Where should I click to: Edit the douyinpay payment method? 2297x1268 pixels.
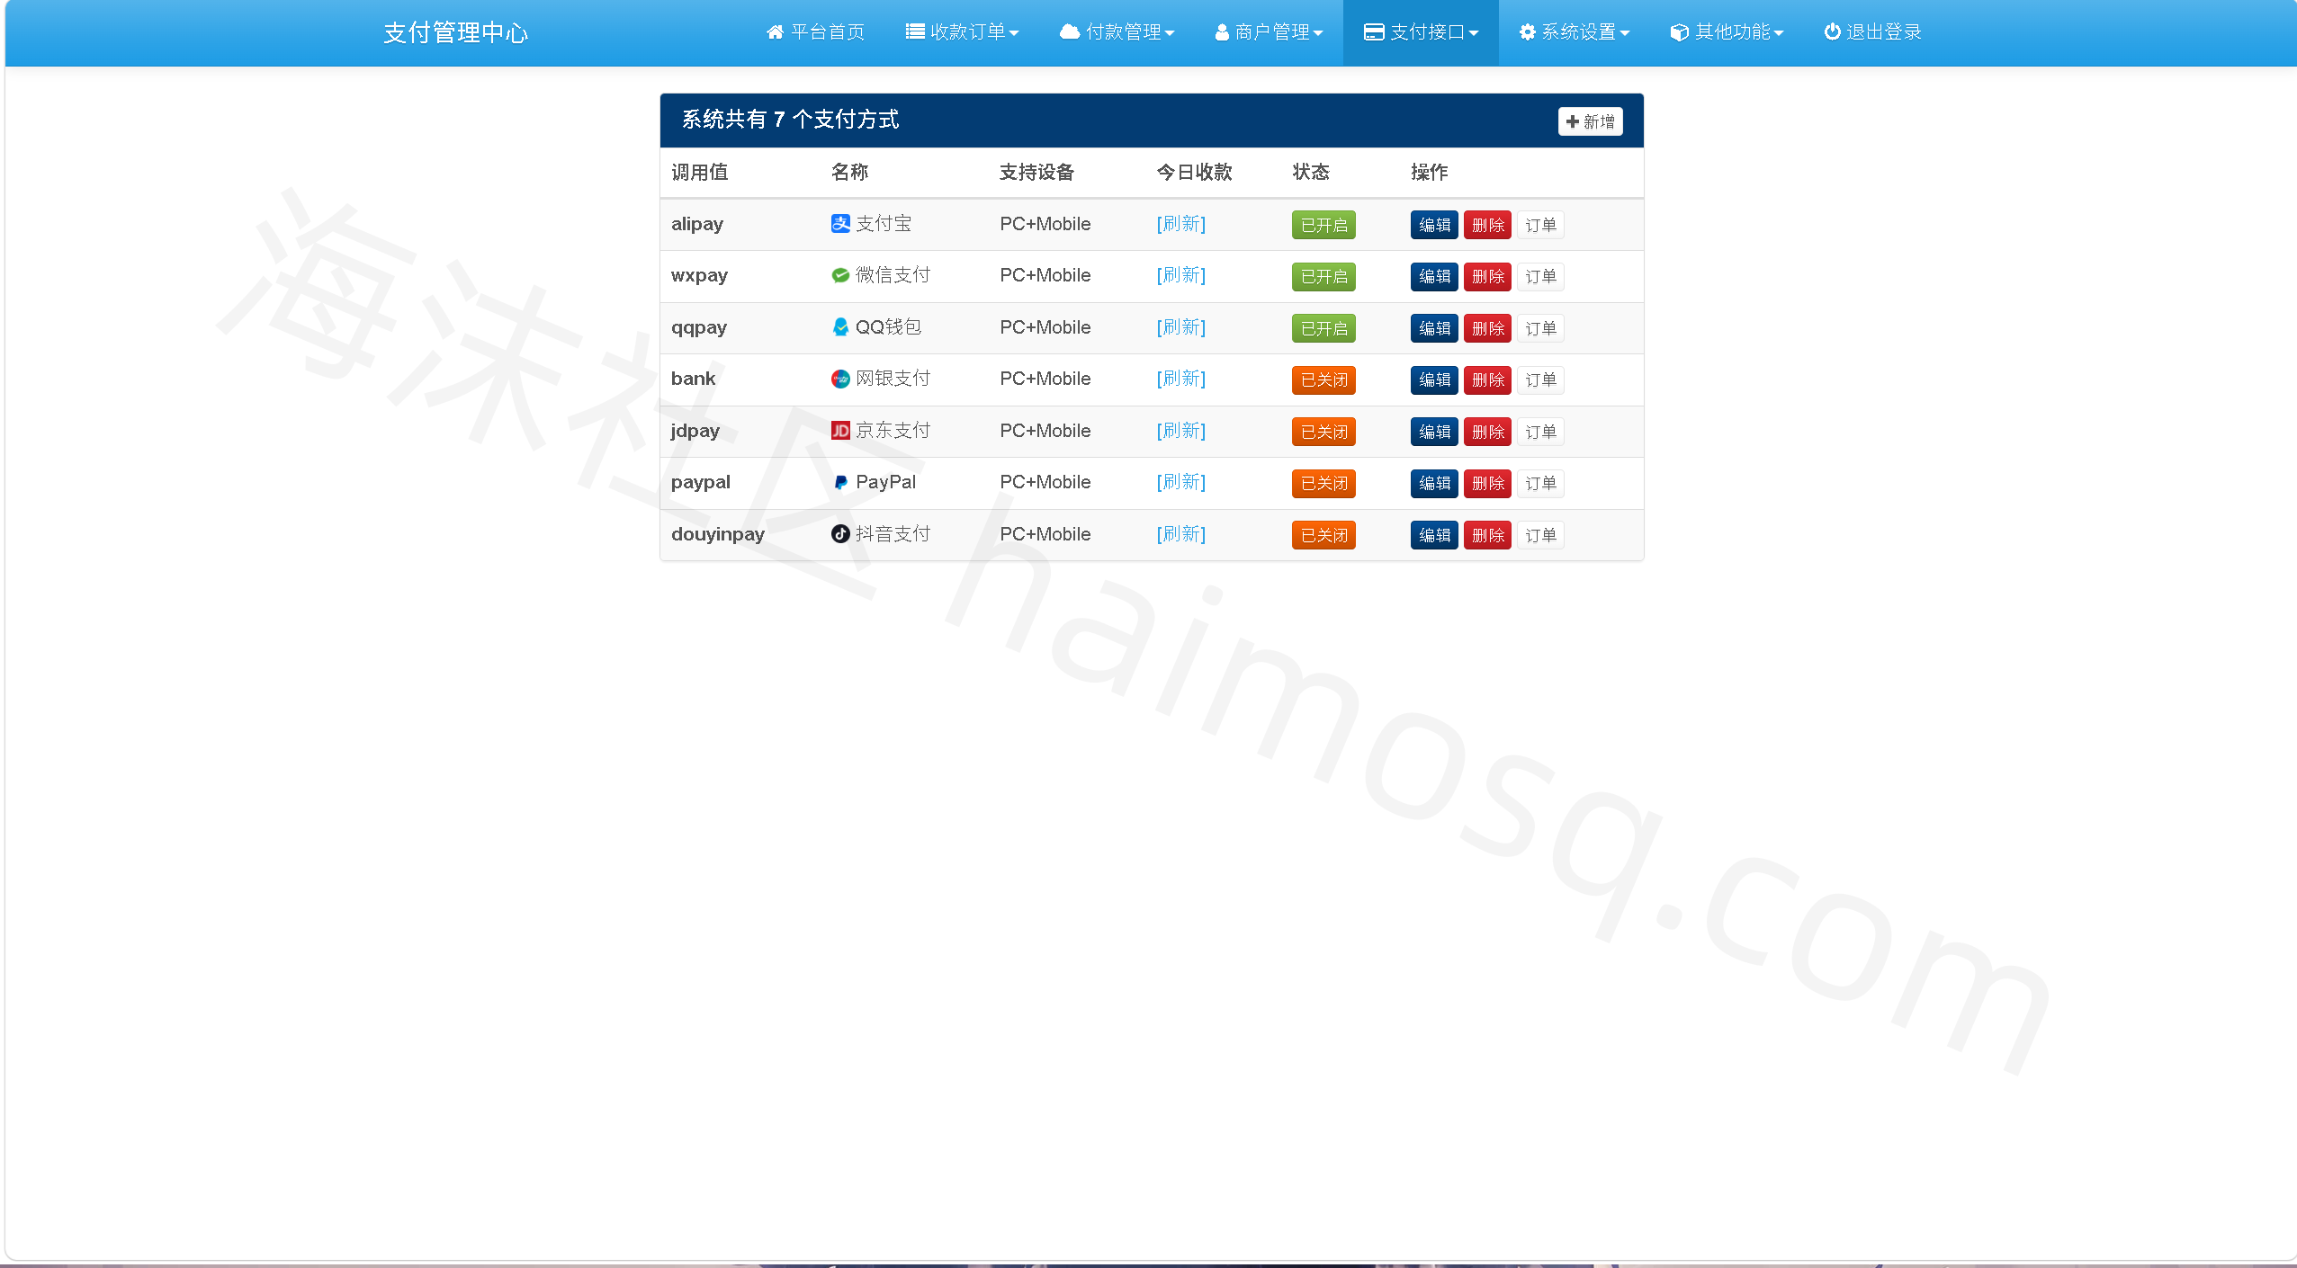1434,535
